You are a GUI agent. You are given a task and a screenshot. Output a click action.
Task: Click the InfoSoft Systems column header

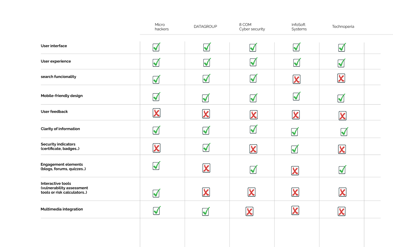coord(299,27)
